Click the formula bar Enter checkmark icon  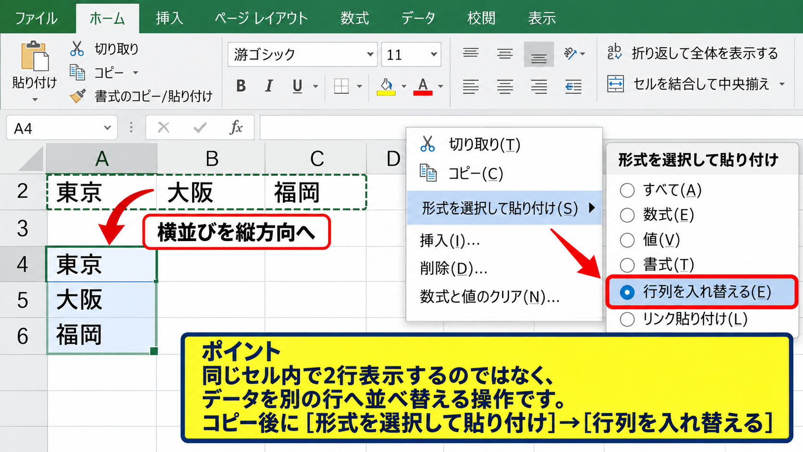(x=200, y=128)
